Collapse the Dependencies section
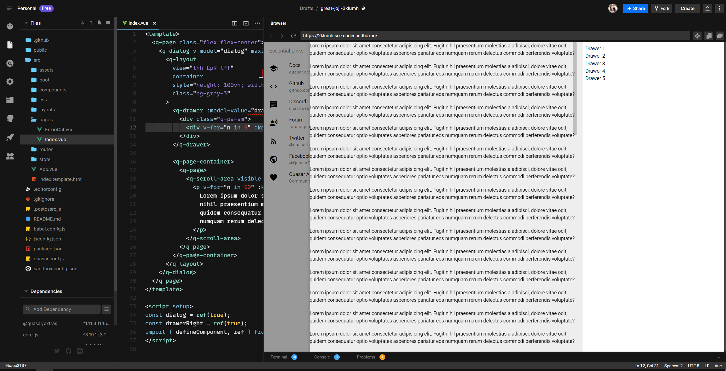 click(26, 291)
